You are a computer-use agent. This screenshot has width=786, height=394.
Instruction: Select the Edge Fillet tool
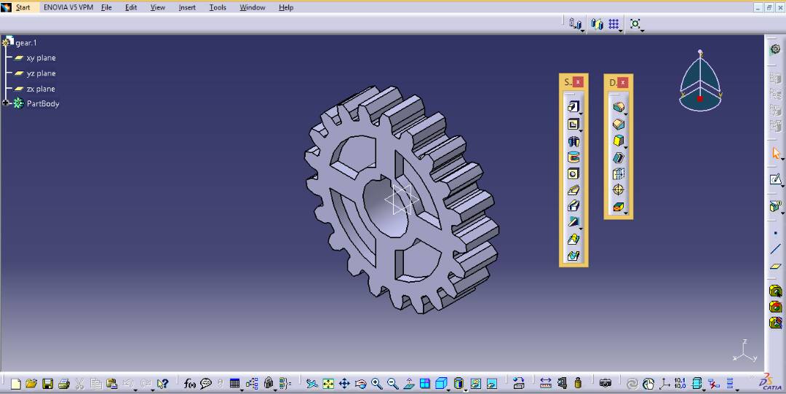(618, 107)
